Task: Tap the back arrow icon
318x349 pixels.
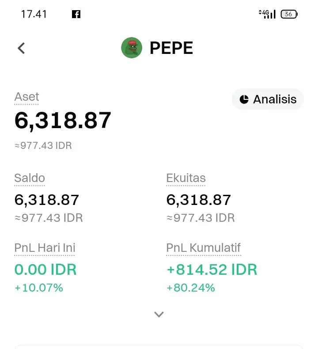Action: [21, 48]
